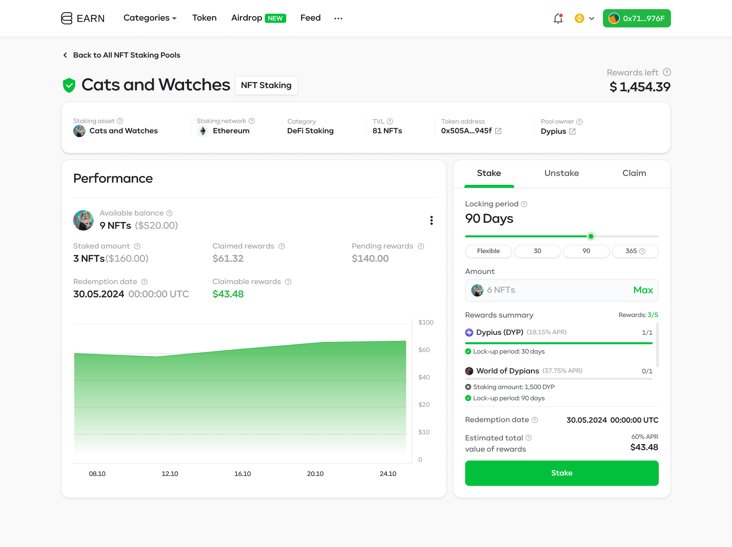Open Pool owner Dypius external link
Screen dimensions: 732x547
[572, 131]
